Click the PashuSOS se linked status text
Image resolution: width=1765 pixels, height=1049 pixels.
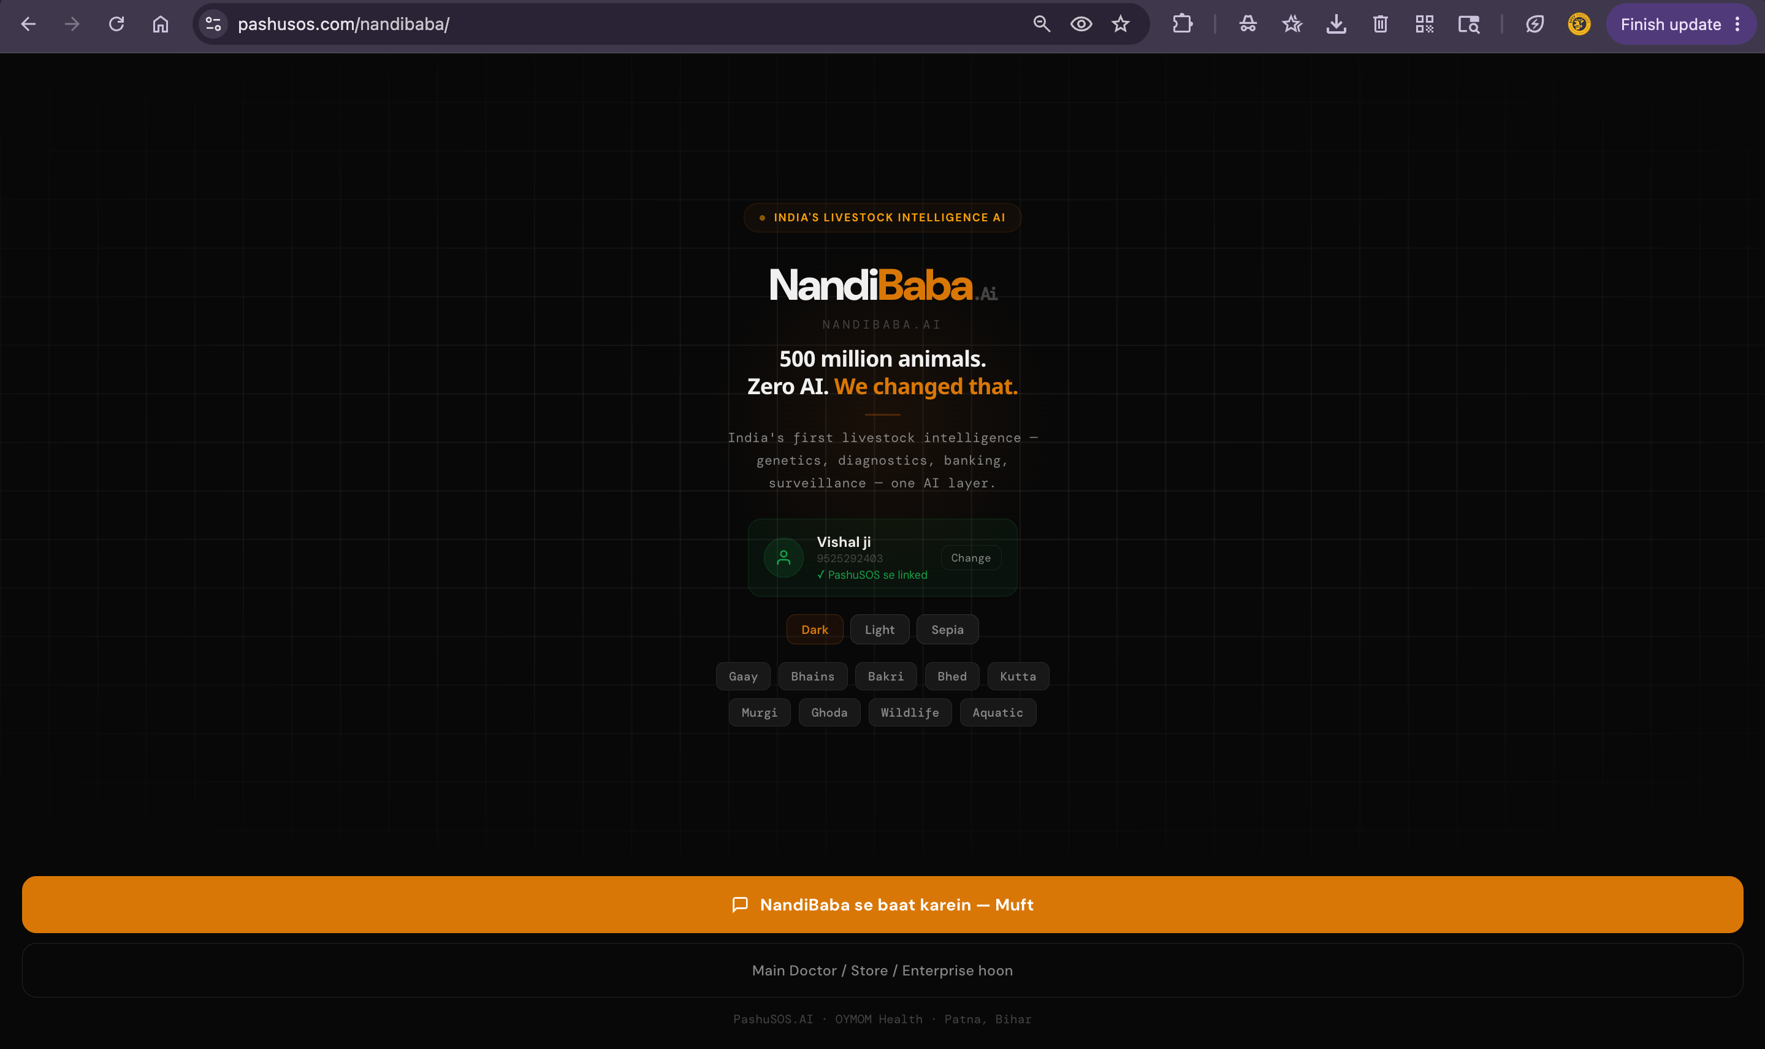point(872,574)
